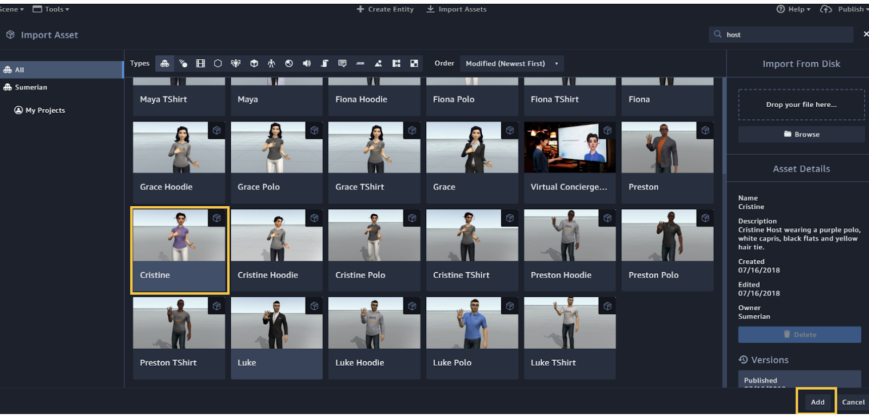
Task: Select the Virtual Concierge asset thumbnail
Action: pyautogui.click(x=569, y=148)
